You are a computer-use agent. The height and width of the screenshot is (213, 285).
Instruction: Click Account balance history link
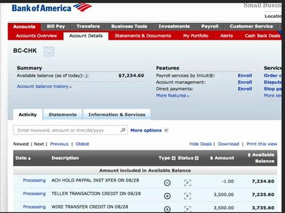tap(44, 86)
